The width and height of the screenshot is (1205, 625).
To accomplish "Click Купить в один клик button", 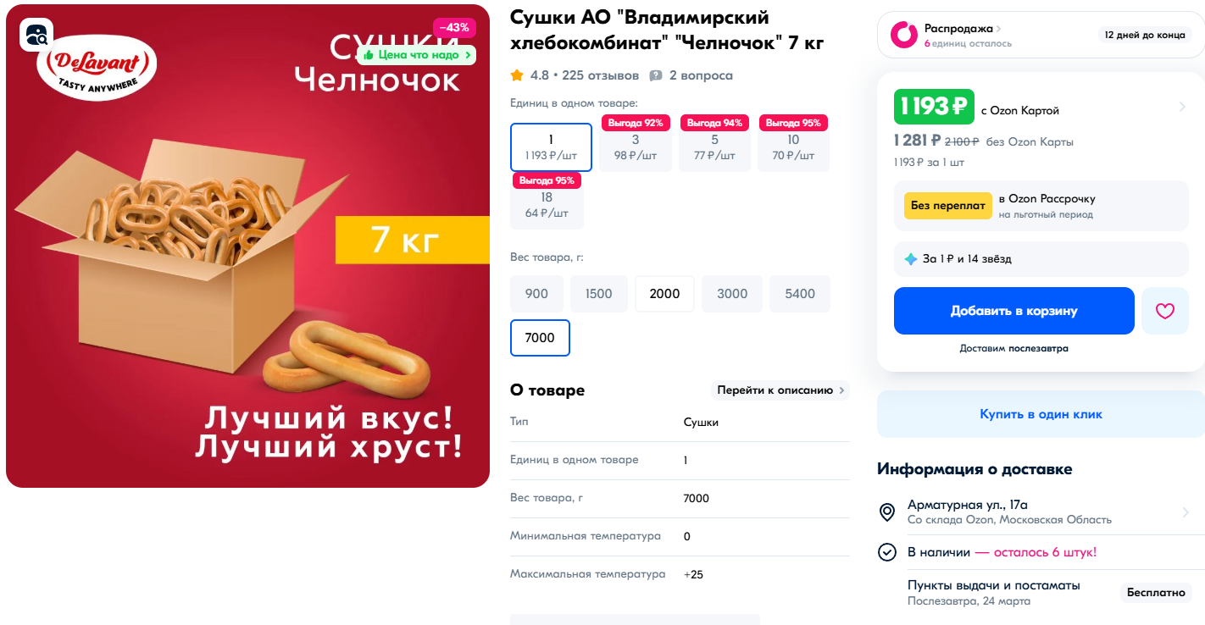I will 1041,414.
